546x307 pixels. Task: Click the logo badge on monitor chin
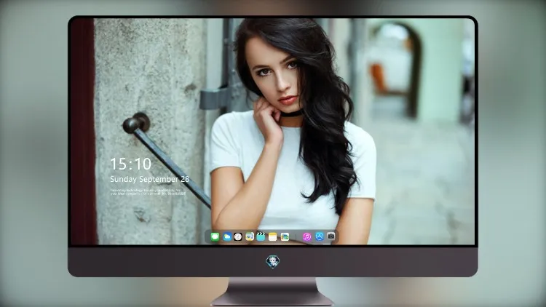(x=273, y=262)
